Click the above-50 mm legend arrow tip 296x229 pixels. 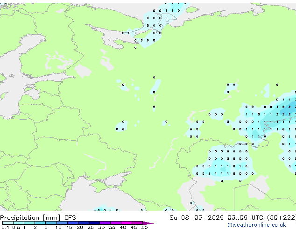pyautogui.click(x=148, y=223)
